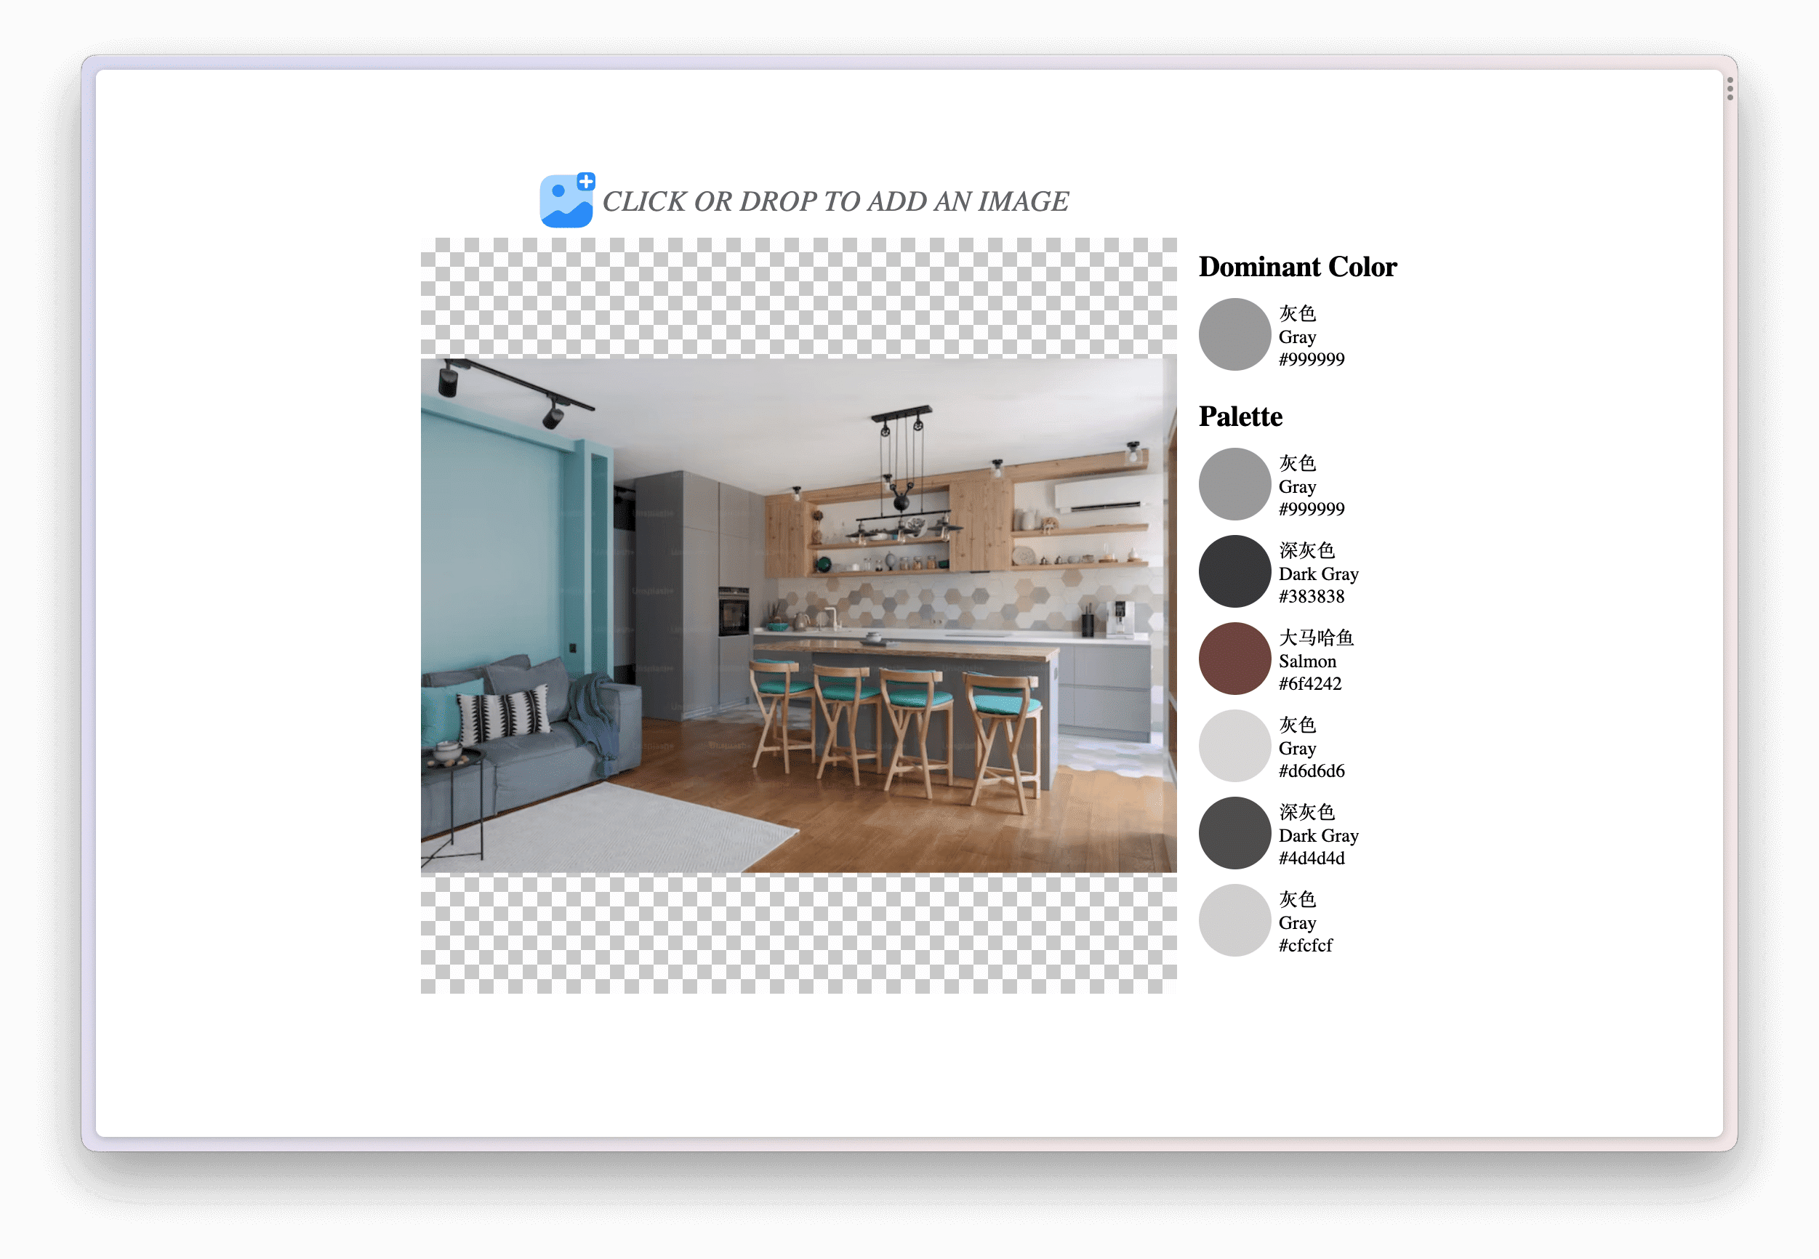Click the add image icon
This screenshot has height=1259, width=1819.
point(566,201)
